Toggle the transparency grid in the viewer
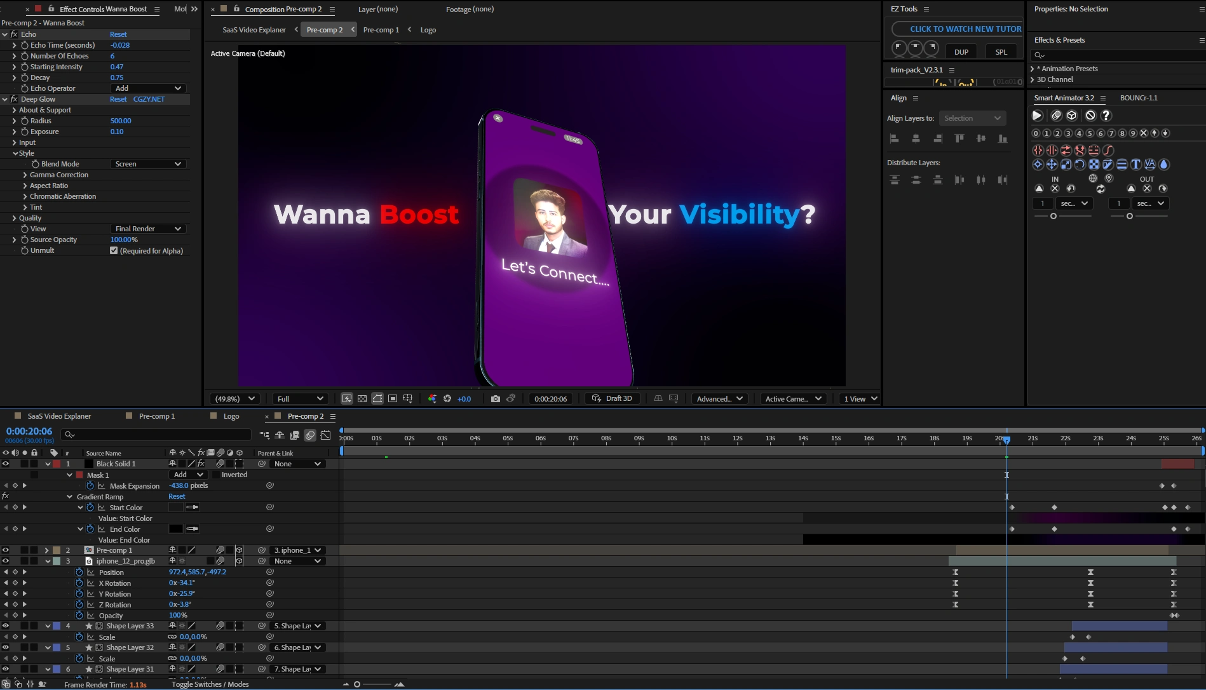Image resolution: width=1206 pixels, height=690 pixels. point(362,398)
